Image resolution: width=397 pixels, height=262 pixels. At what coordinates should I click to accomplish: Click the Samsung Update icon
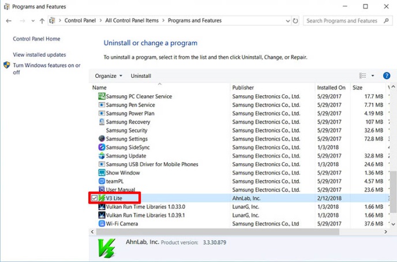click(x=102, y=156)
